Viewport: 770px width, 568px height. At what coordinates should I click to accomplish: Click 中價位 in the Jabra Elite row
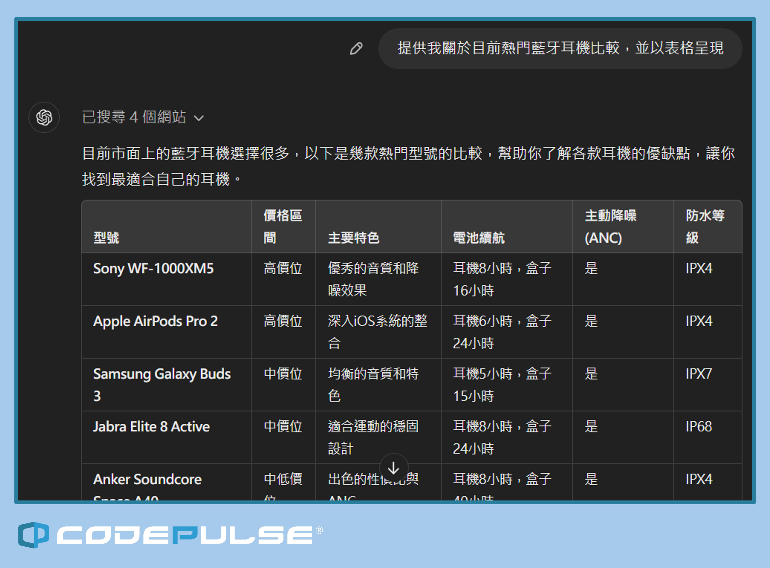(283, 426)
